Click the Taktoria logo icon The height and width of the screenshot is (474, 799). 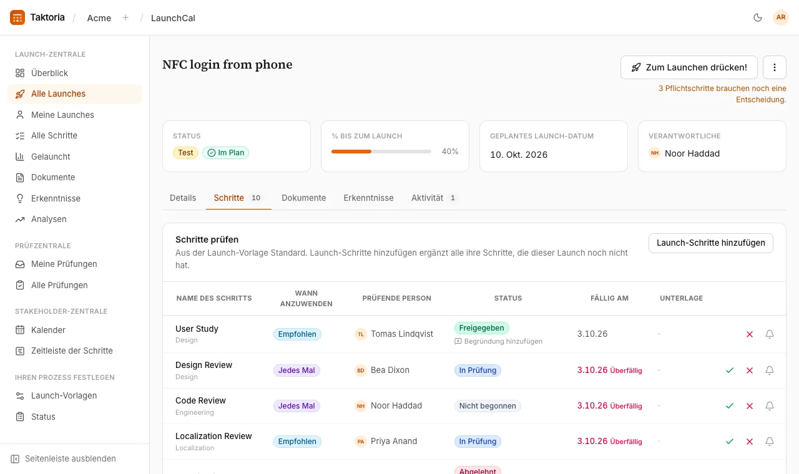17,17
